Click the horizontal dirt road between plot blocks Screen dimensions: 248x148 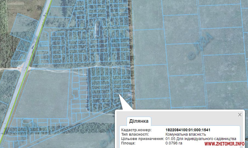(x=82, y=67)
